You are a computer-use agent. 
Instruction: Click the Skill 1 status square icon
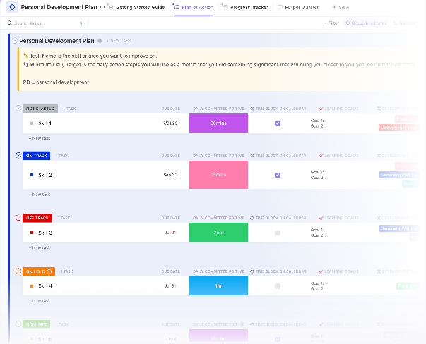coord(32,123)
